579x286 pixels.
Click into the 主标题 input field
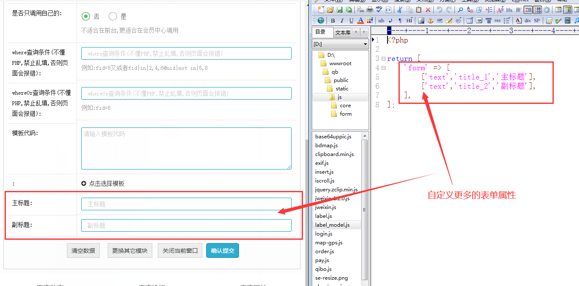click(x=186, y=204)
